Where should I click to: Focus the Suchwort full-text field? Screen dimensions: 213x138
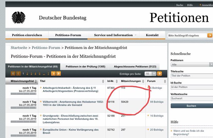(192, 98)
